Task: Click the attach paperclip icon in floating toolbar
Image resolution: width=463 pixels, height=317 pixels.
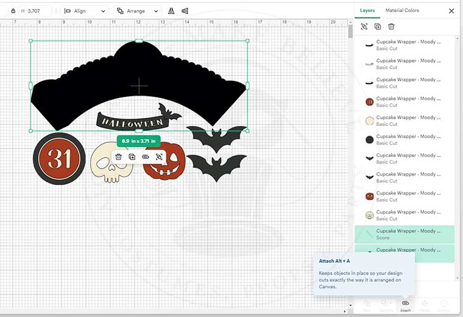Action: (146, 157)
